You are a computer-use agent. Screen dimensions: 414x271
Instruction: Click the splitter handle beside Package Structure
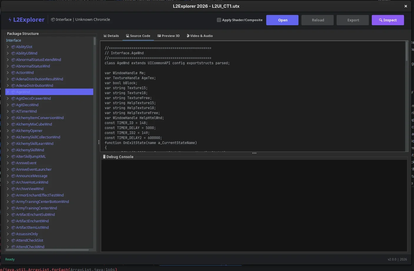99,142
